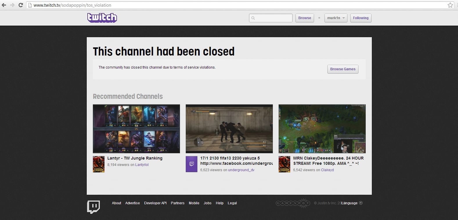Reload the page with refresh icon

point(21,5)
